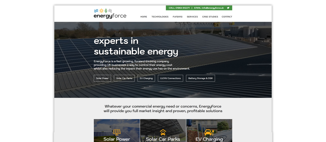Click the EV Charging outlined button
Viewport: 326px width, 142px height.
tap(146, 78)
